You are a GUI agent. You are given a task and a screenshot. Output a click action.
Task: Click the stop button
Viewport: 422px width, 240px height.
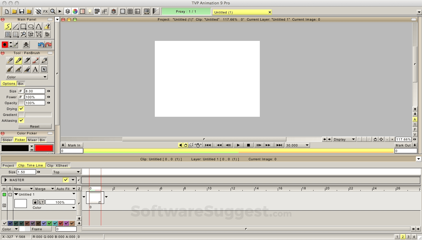(248, 145)
